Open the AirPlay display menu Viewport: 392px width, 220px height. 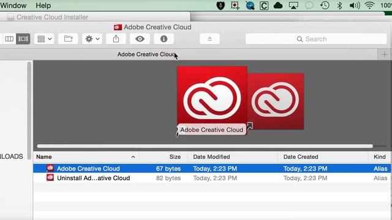click(x=293, y=5)
